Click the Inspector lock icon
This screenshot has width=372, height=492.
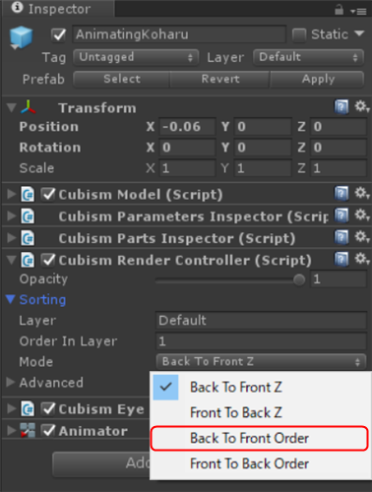click(x=339, y=10)
